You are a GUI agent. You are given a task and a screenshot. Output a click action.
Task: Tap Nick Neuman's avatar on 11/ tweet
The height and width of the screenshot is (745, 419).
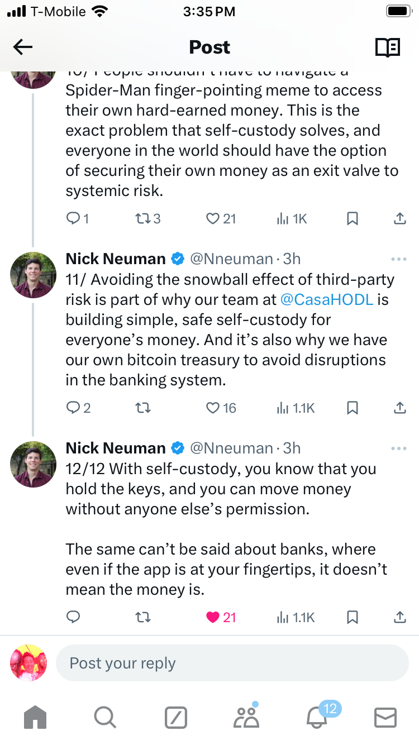[34, 275]
